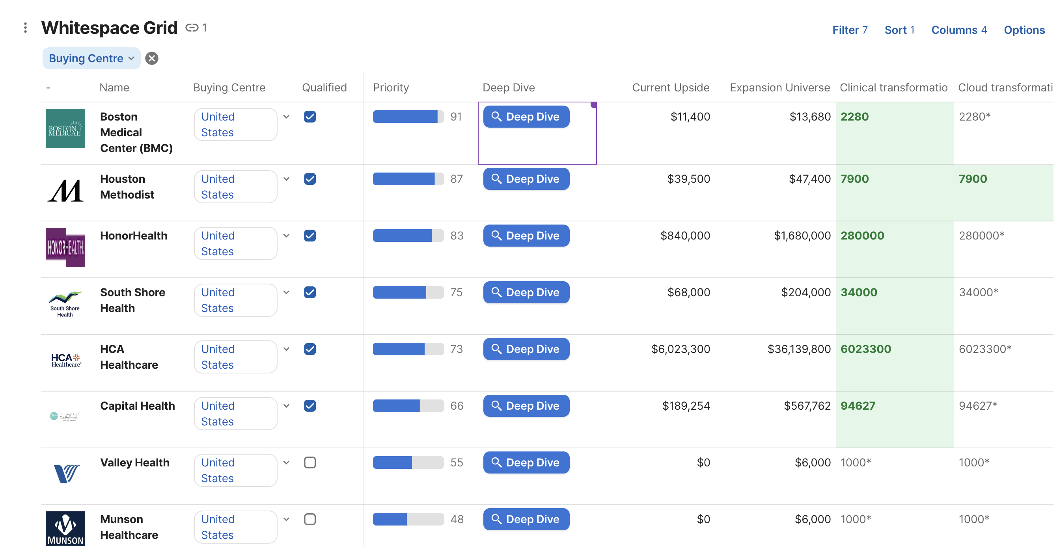Click the HCA Healthcare logo
This screenshot has width=1059, height=546.
[66, 360]
